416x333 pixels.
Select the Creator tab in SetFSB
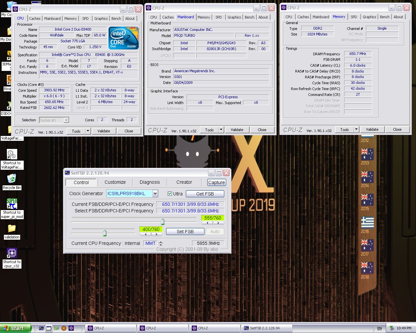pos(184,182)
